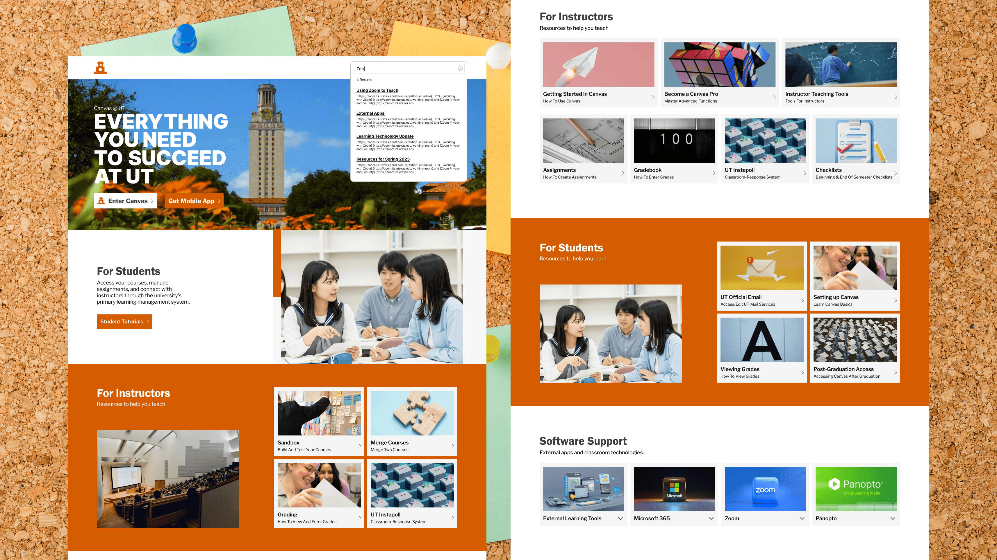Expand the Microsoft 365 dropdown
Image resolution: width=997 pixels, height=560 pixels.
711,519
